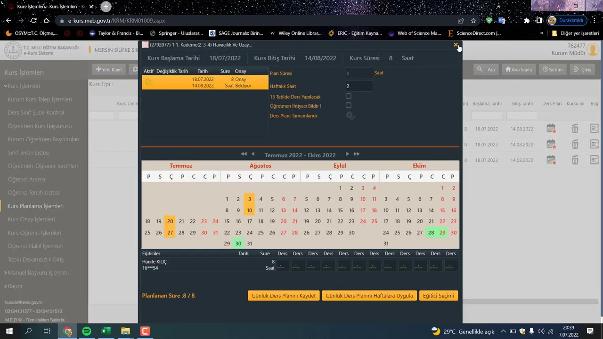The height and width of the screenshot is (339, 603).
Task: Bookmark this page with the star icon
Action: click(473, 21)
